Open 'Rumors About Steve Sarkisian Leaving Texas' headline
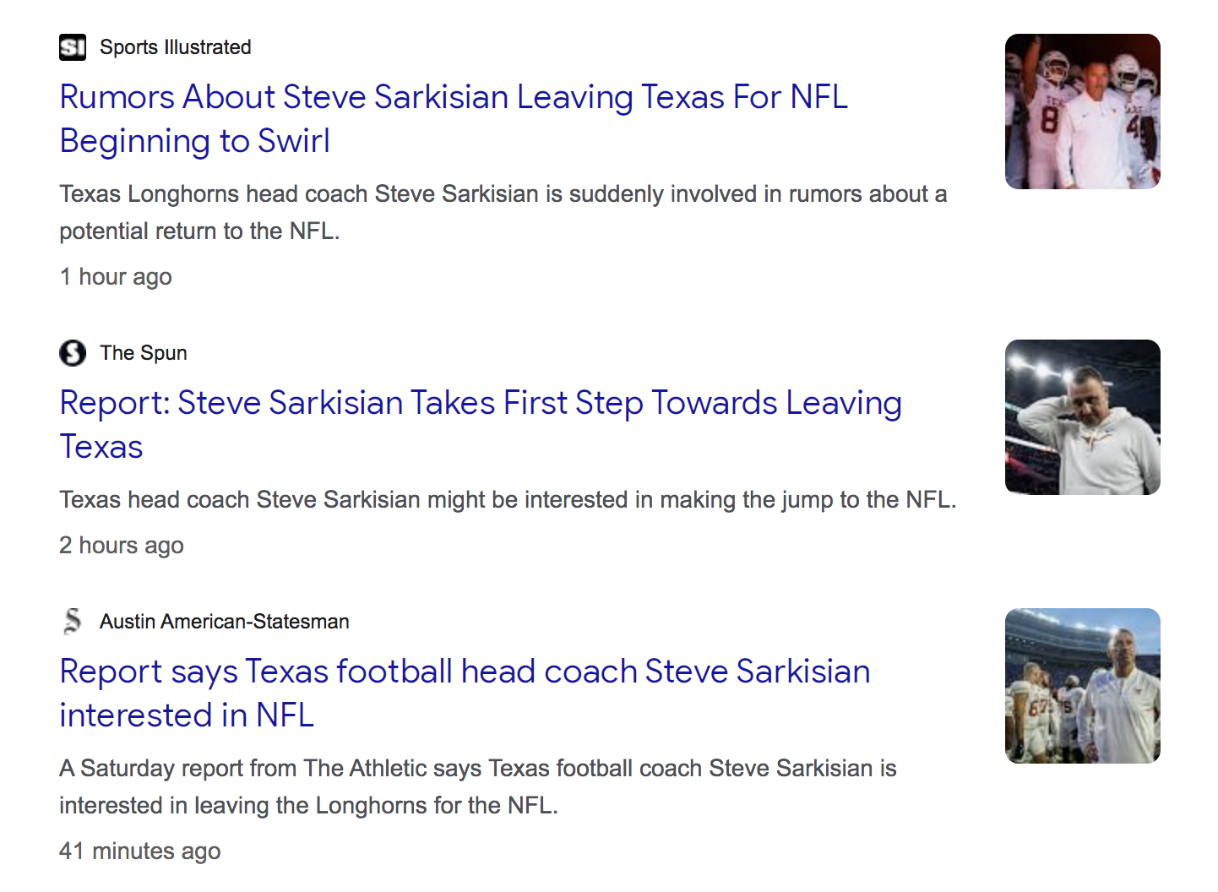The width and height of the screenshot is (1218, 892). click(x=453, y=98)
